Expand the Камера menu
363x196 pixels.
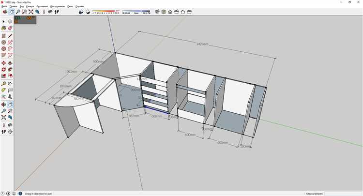pyautogui.click(x=30, y=6)
